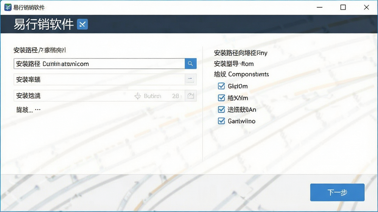Click the 下一步 button
The height and width of the screenshot is (212, 378).
coord(337,192)
